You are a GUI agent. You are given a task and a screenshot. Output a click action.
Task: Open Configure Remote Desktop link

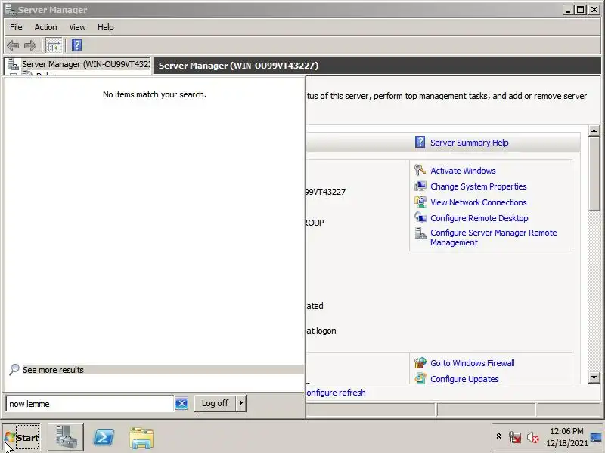pyautogui.click(x=479, y=218)
